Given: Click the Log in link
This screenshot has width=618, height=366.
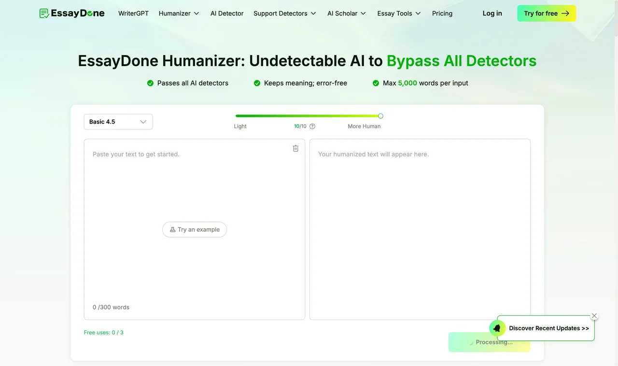Looking at the screenshot, I should (492, 14).
